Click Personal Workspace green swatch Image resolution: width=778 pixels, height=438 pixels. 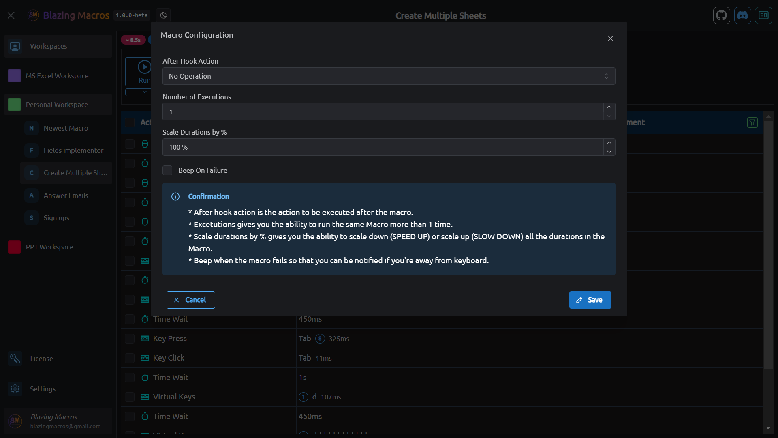[x=14, y=105]
